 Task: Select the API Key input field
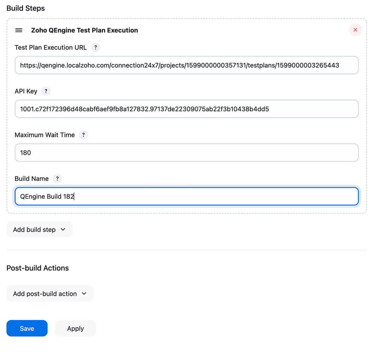pyautogui.click(x=187, y=109)
